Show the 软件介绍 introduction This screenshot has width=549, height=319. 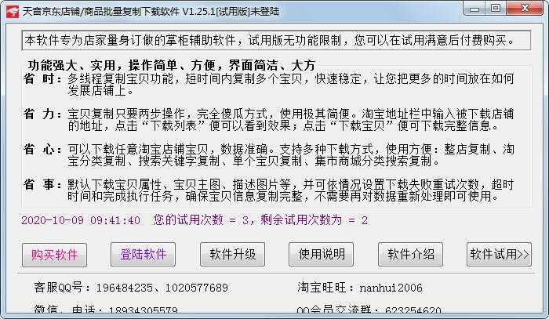[410, 254]
